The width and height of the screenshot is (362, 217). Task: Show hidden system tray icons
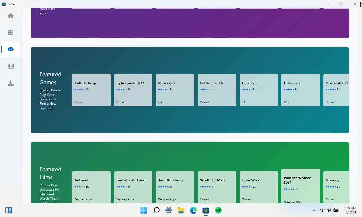click(x=314, y=210)
